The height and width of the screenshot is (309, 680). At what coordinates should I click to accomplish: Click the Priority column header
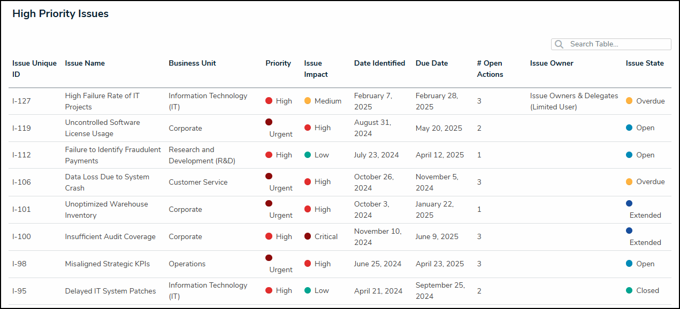coord(278,63)
